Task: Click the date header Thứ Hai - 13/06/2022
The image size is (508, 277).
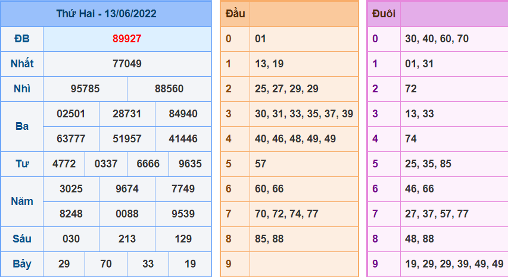Action: click(x=106, y=14)
